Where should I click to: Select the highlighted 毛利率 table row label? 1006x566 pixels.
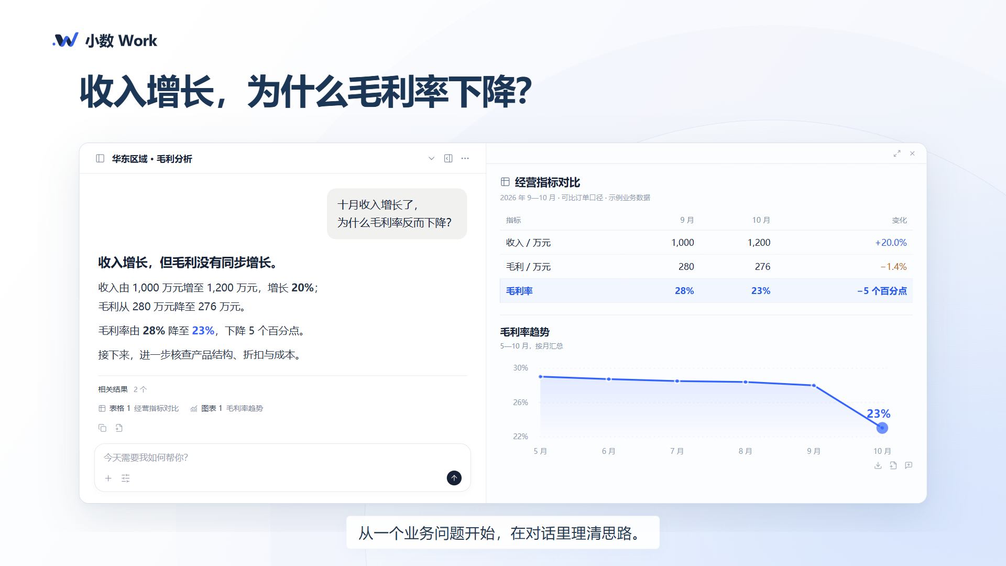519,291
